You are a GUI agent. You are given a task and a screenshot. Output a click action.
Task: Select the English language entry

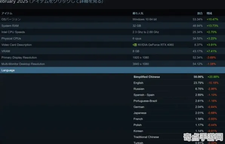[x=176, y=83]
